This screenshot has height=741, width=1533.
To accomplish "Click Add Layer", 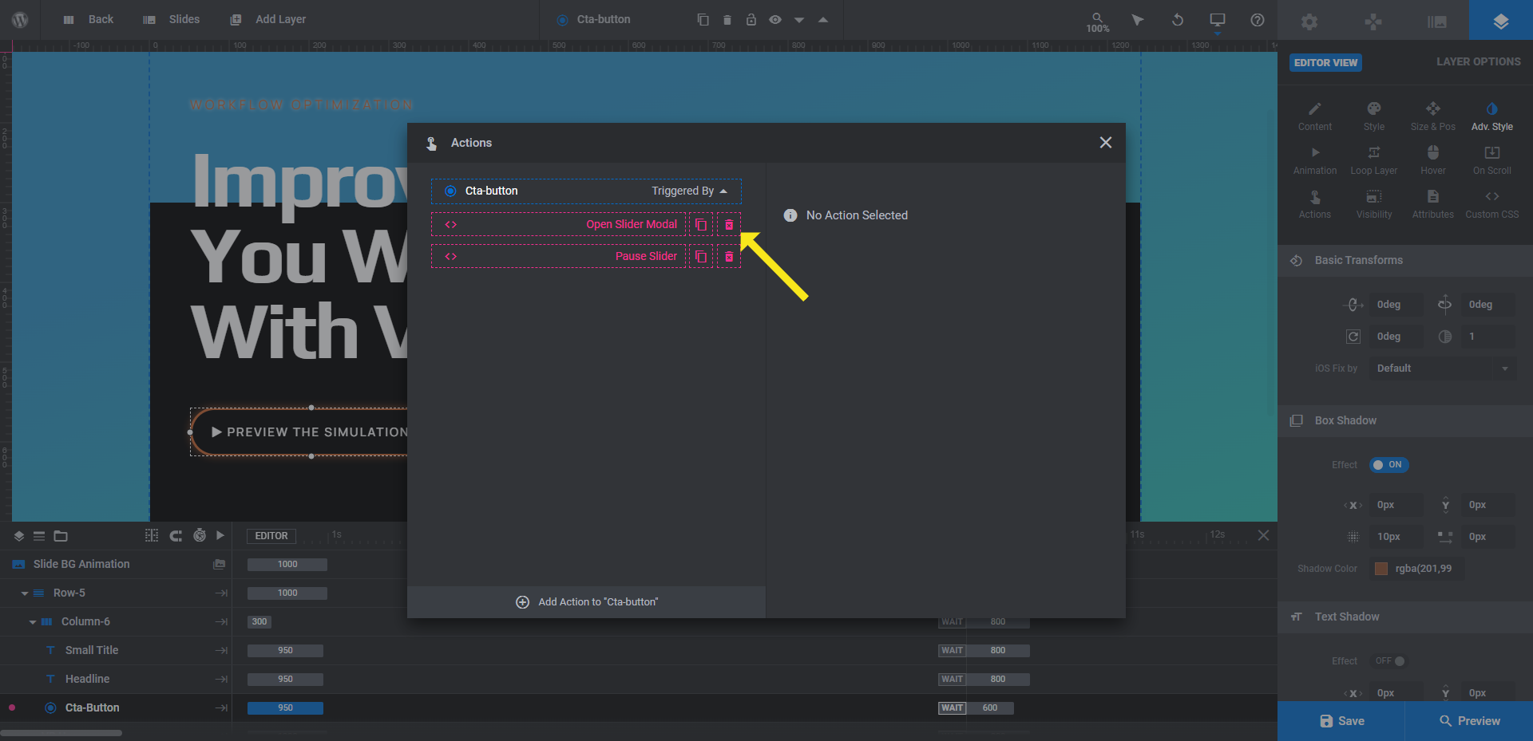I will [x=268, y=20].
